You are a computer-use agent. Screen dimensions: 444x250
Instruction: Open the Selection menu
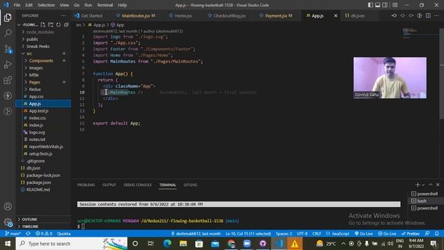pyautogui.click(x=46, y=5)
